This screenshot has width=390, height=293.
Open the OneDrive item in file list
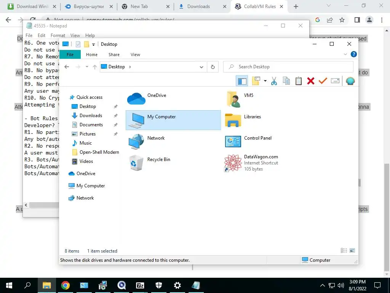173,99
